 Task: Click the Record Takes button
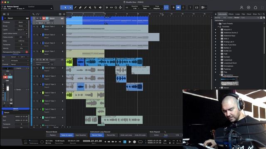pyautogui.click(x=97, y=135)
